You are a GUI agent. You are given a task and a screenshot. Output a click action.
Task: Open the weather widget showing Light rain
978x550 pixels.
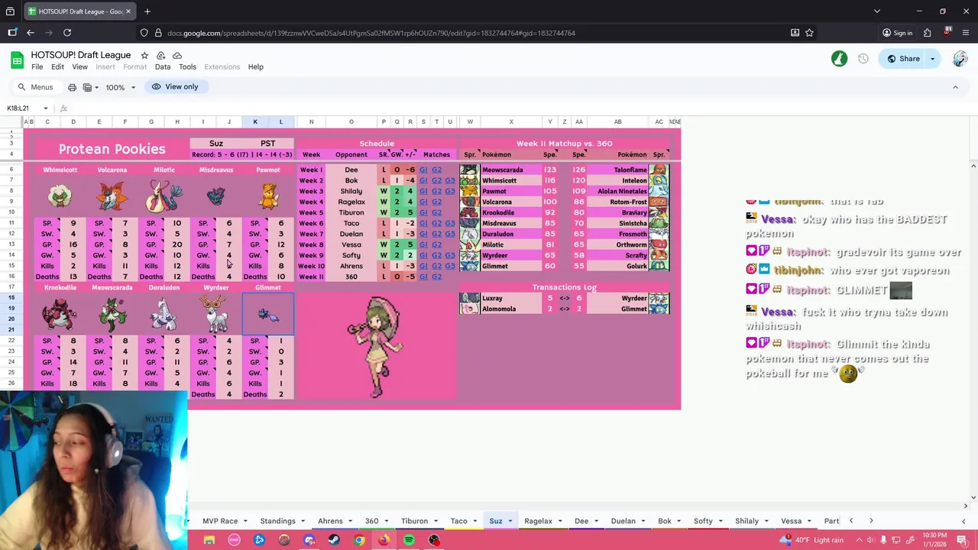[811, 540]
